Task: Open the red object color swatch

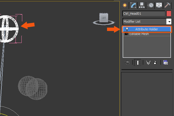Action: [169, 14]
